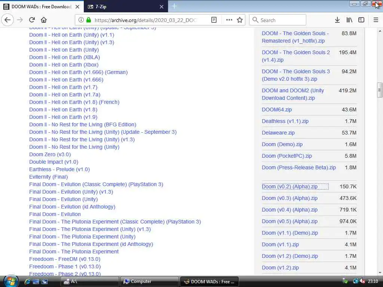The height and width of the screenshot is (287, 383).
Task: Download Doom (v0.5) (Alpha).zip
Action: pos(290,221)
